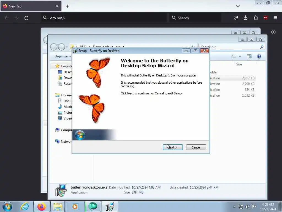Show hidden system tray icons
The image size is (282, 212).
click(x=234, y=207)
